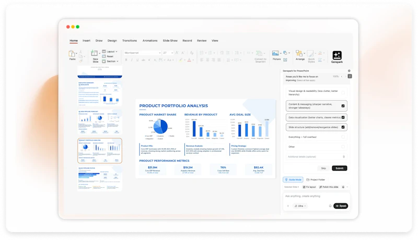This screenshot has width=418, height=240.
Task: Check the Other option
Action: coord(343,147)
